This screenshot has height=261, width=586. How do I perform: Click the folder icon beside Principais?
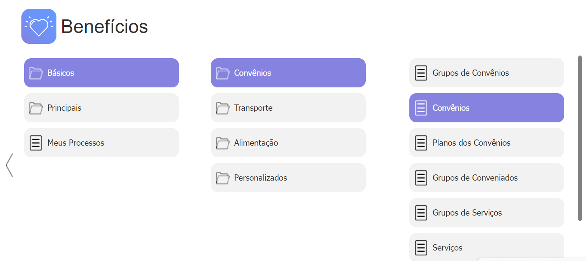(36, 108)
